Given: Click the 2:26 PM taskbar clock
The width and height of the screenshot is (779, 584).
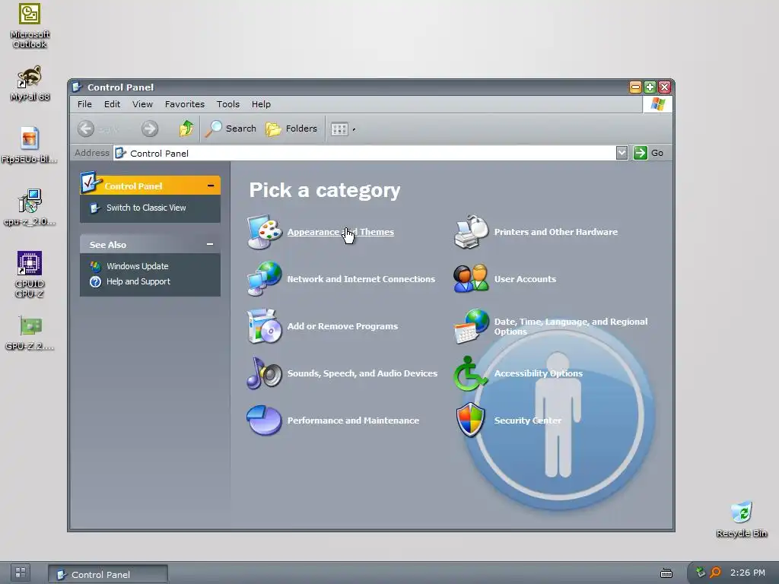Looking at the screenshot, I should point(747,573).
